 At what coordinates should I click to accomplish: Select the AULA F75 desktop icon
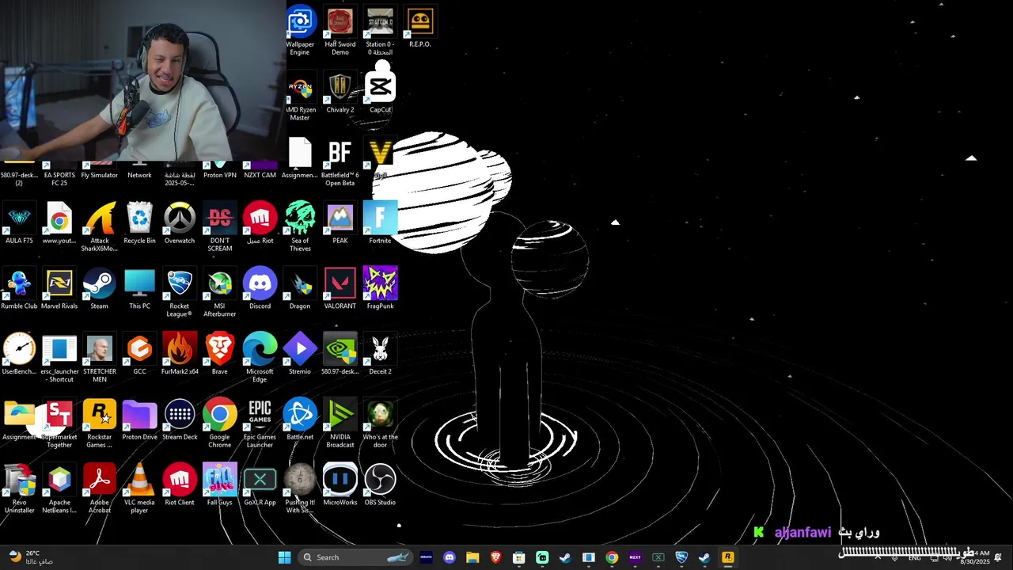point(19,223)
